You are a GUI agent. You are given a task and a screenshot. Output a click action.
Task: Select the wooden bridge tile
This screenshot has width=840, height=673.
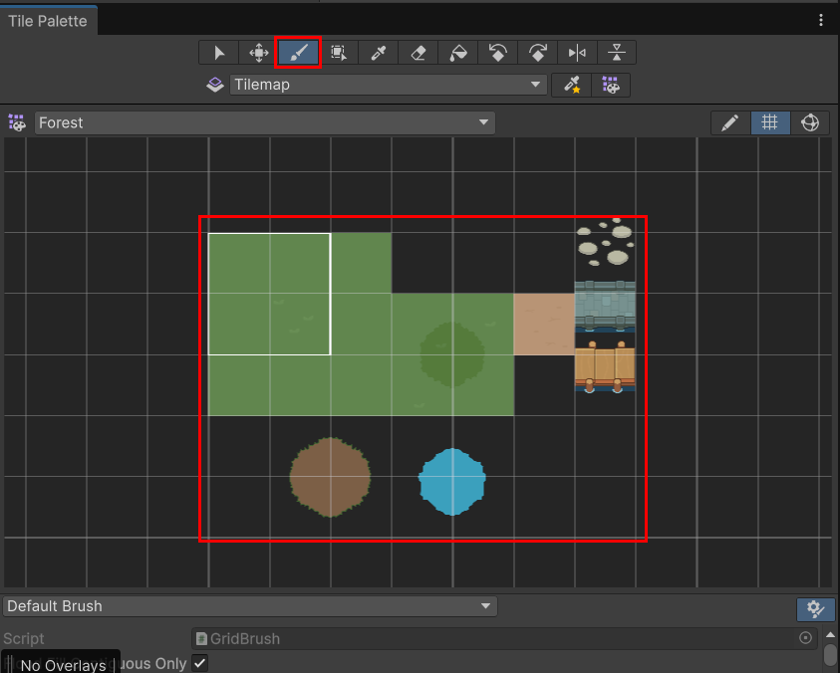[x=606, y=366]
